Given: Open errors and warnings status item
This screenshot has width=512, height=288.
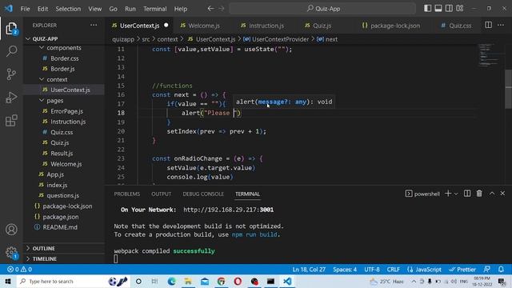Looking at the screenshot, I should tap(19, 270).
